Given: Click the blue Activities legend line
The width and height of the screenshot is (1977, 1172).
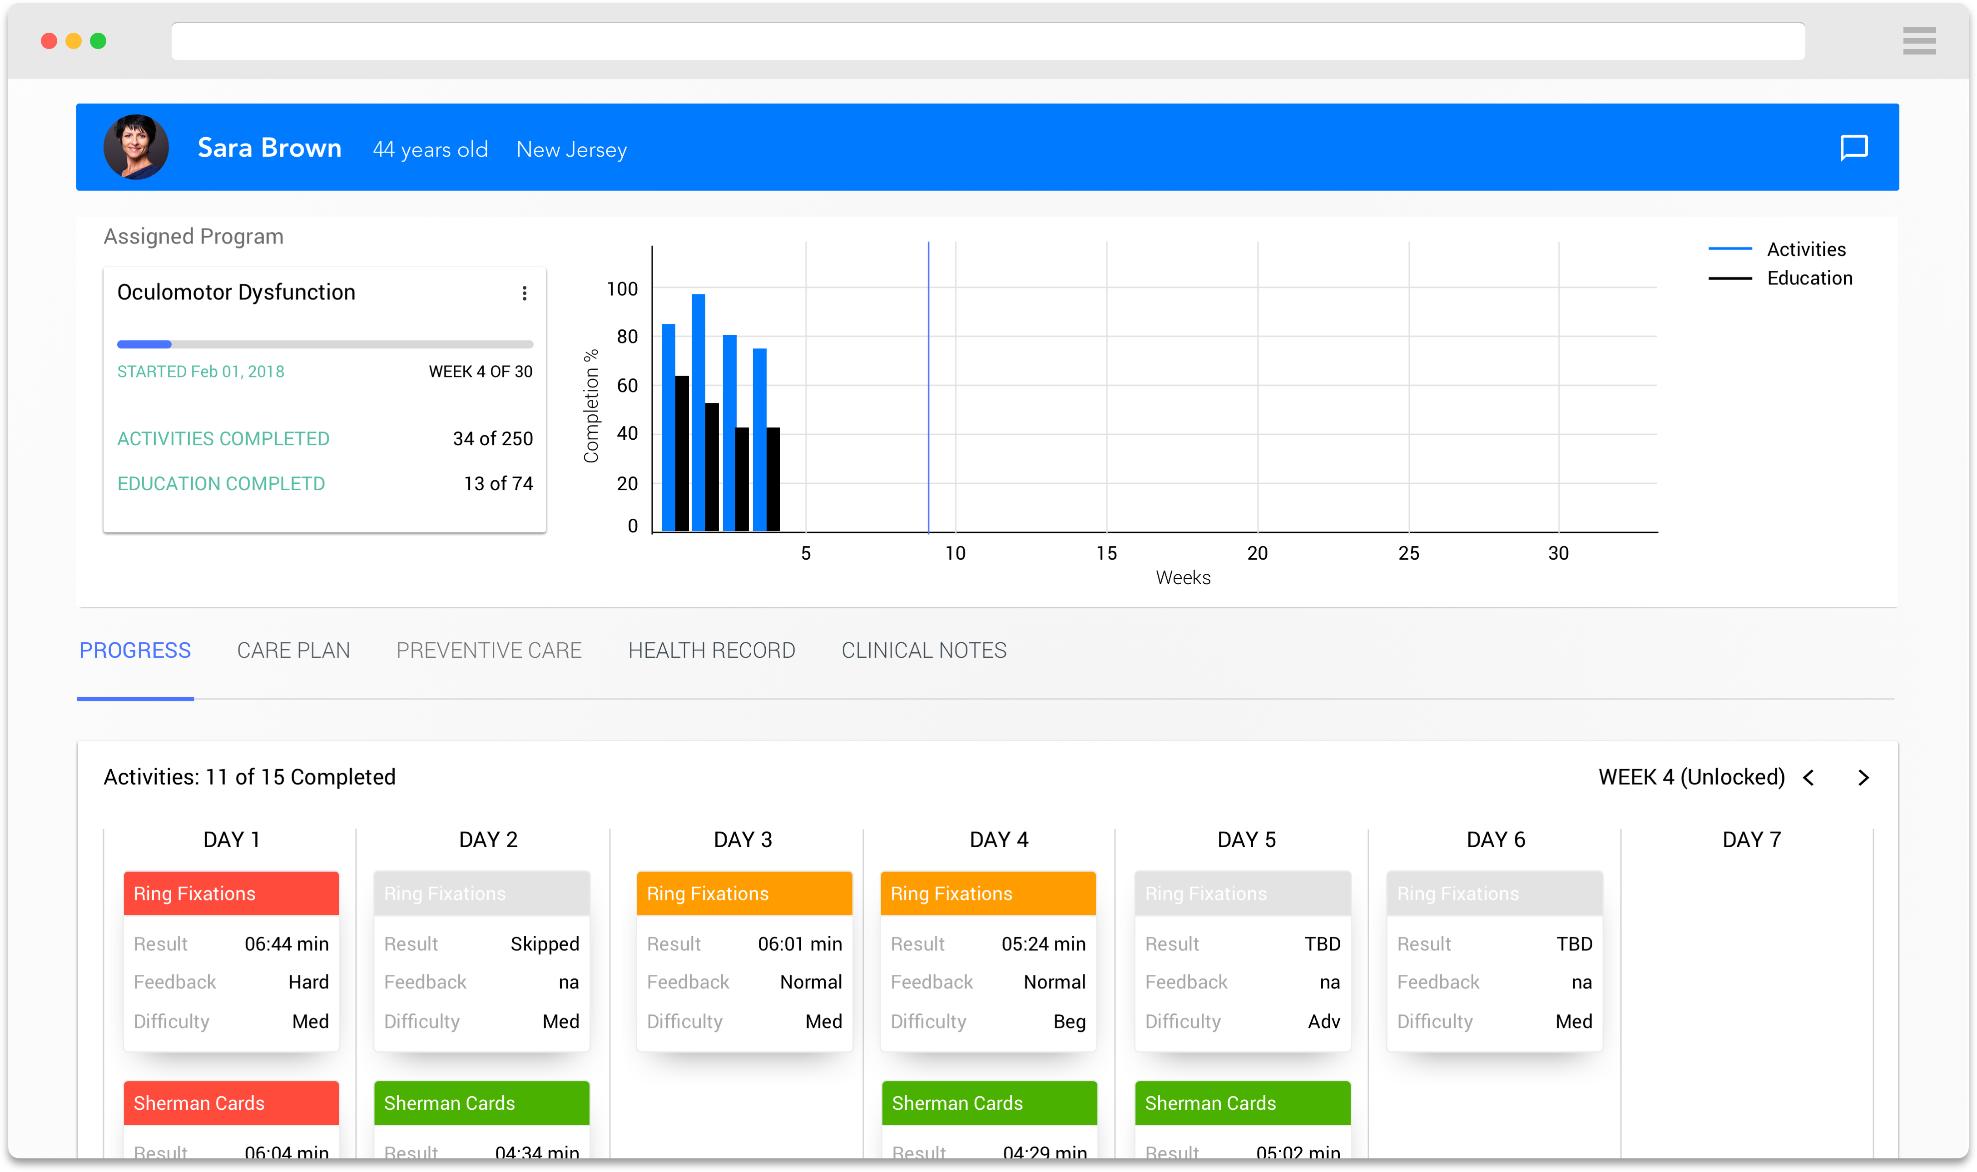Looking at the screenshot, I should pos(1730,249).
